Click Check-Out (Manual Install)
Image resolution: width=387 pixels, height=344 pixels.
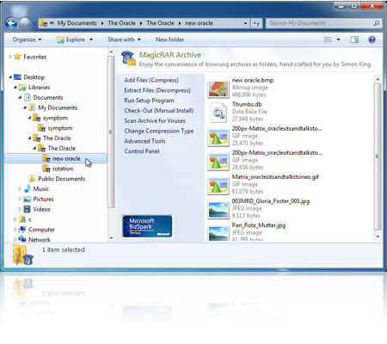(x=159, y=111)
